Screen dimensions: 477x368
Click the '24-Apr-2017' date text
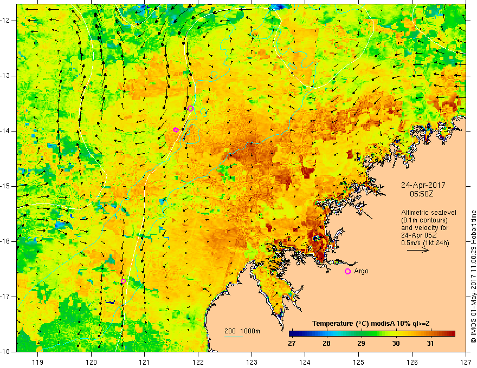point(423,185)
